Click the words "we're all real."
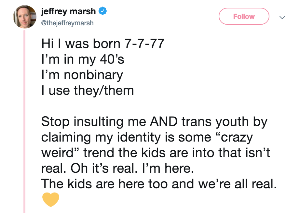Screen dimensions: 300x213 (x=238, y=184)
